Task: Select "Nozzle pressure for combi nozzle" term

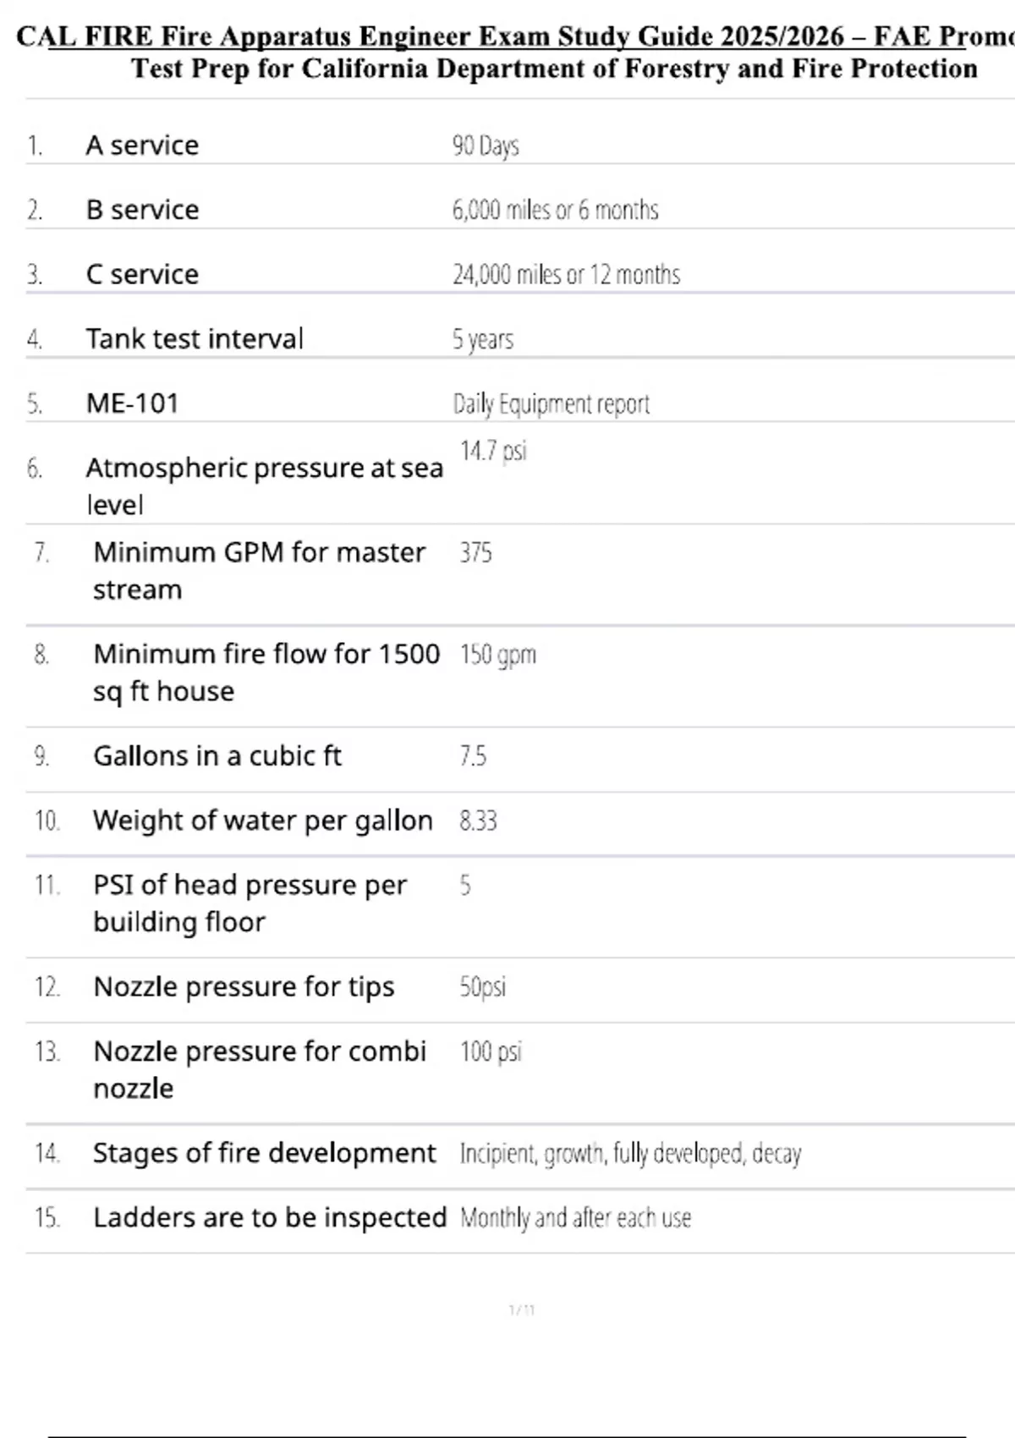Action: tap(260, 1069)
